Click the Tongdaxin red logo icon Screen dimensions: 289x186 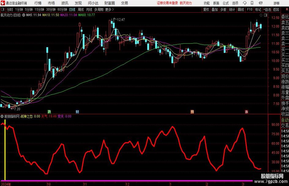coord(3,3)
